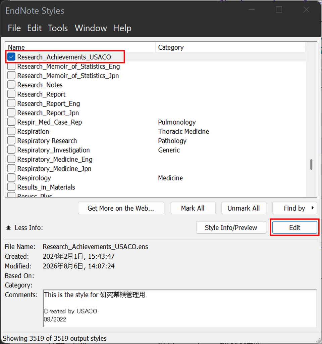Enable the Research_Report_Jpn checkbox
This screenshot has height=344, width=322.
11,113
